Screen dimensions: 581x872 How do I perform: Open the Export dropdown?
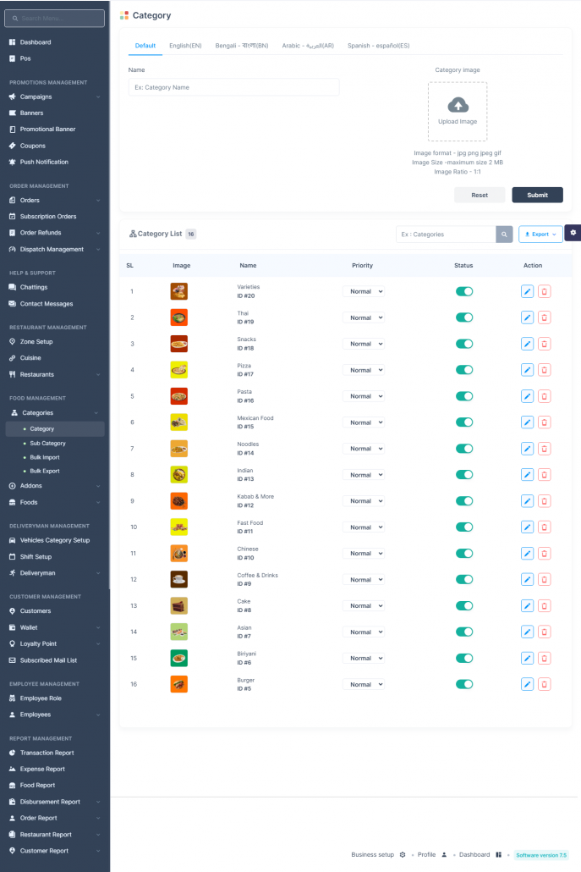click(540, 235)
